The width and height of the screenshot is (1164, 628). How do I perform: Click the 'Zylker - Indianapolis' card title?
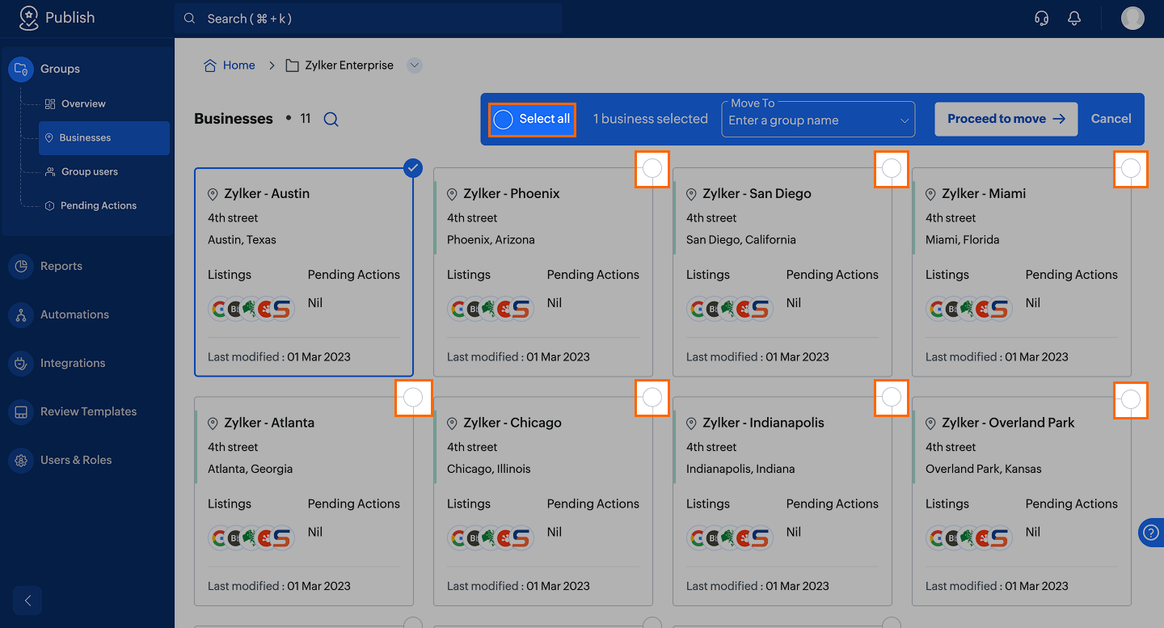click(x=763, y=423)
